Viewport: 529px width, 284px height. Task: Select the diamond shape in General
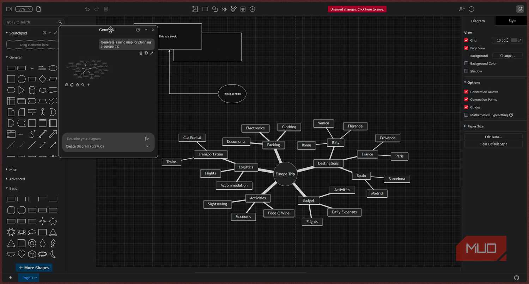(x=42, y=79)
